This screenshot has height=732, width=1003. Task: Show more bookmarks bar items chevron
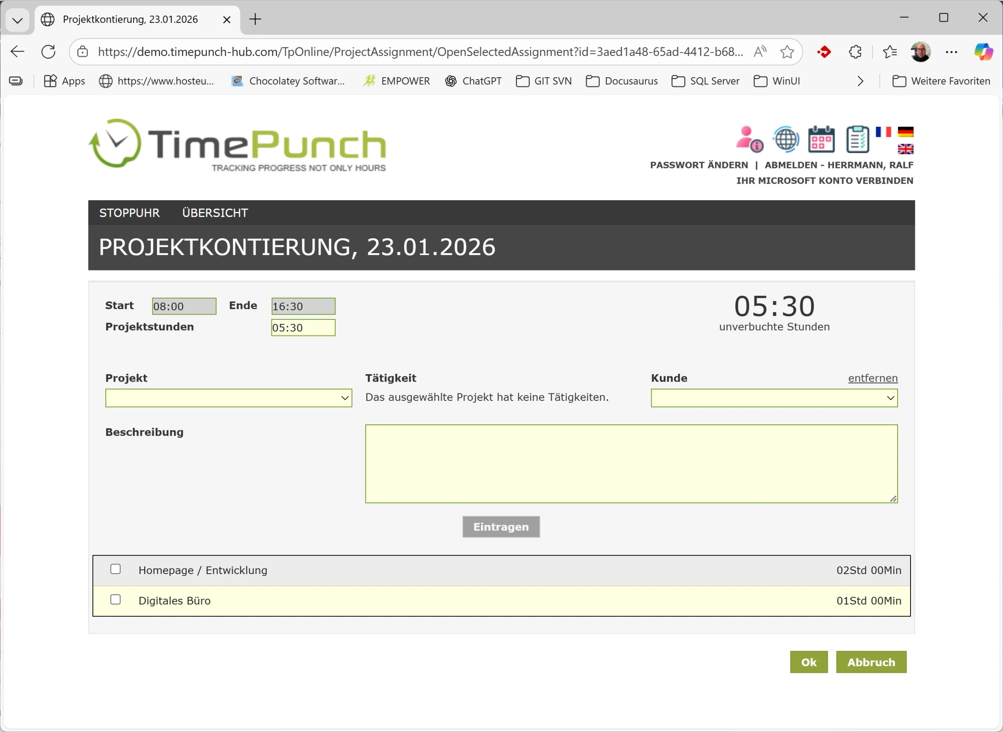click(860, 81)
